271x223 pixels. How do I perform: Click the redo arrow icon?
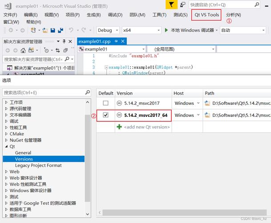(x=84, y=30)
